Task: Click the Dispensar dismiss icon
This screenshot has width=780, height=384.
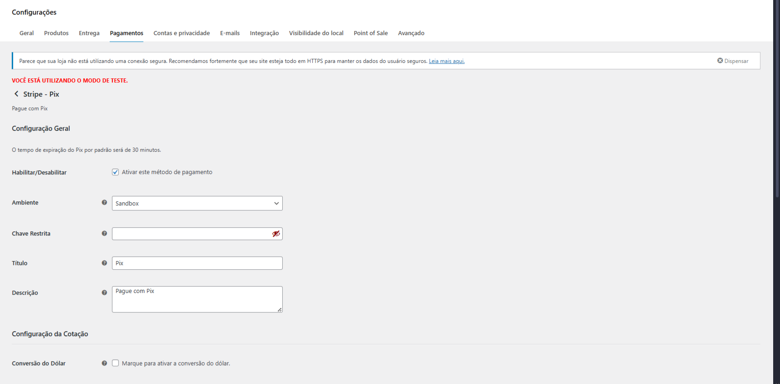Action: (720, 61)
